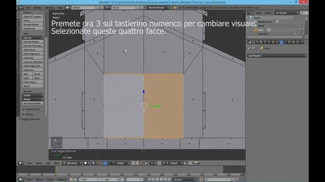Open the properties editor type selector
Viewport: 325px width, 182px height.
click(x=250, y=42)
